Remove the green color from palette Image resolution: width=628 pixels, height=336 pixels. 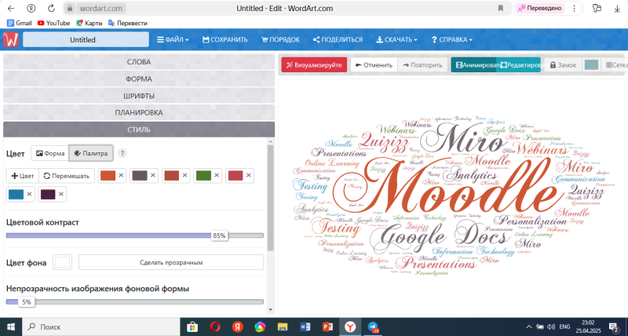[x=217, y=176]
